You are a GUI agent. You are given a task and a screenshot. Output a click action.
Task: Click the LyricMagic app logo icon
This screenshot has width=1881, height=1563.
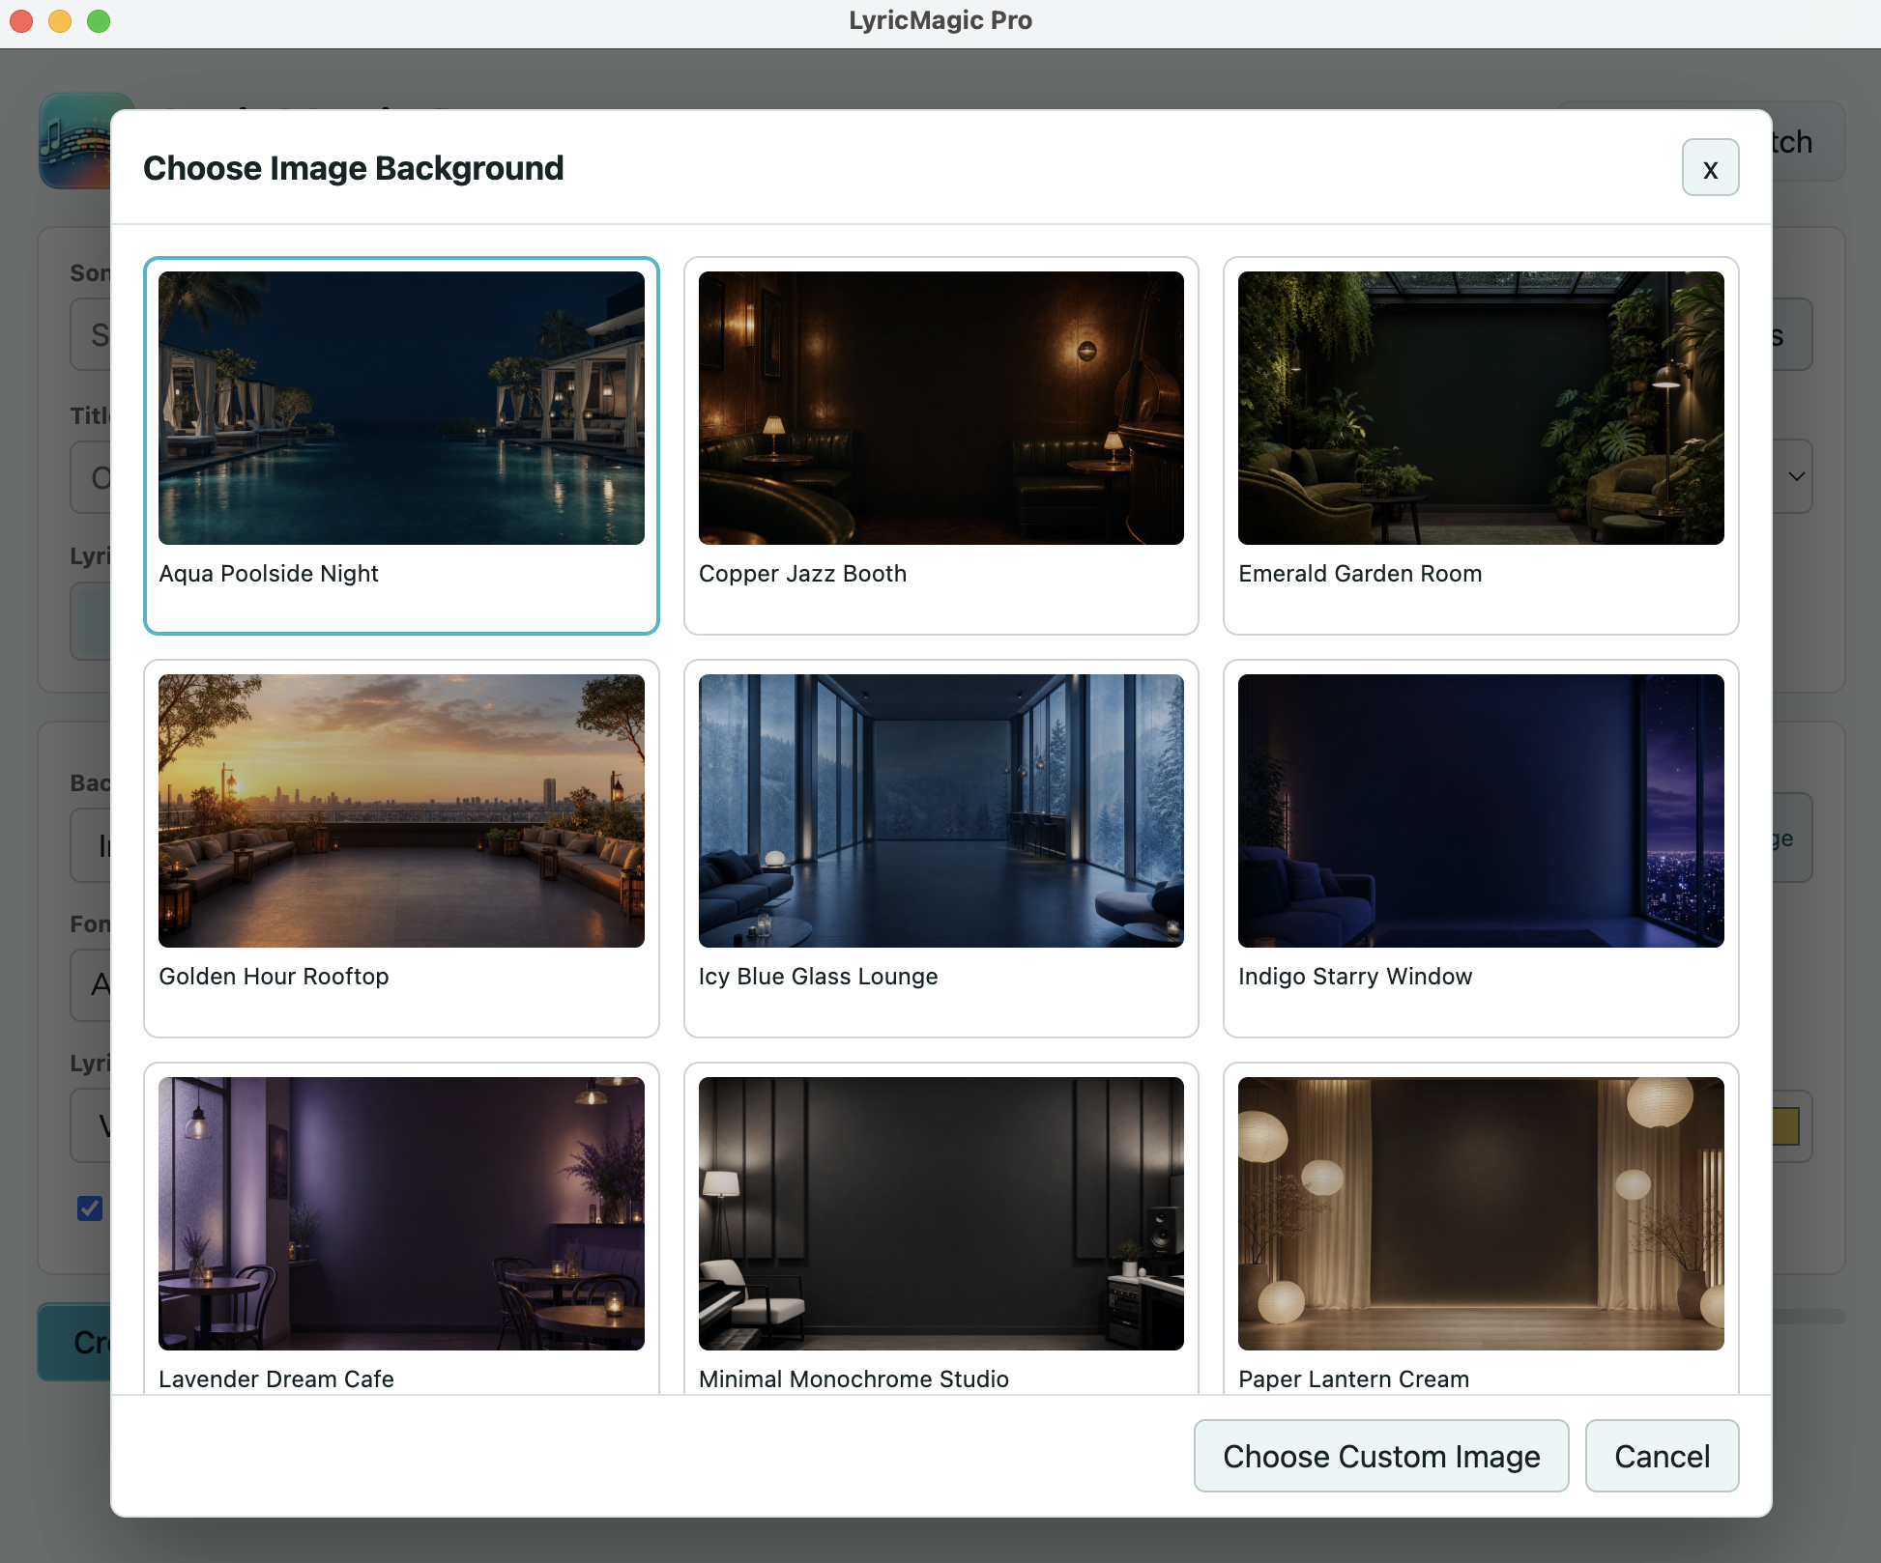click(75, 141)
